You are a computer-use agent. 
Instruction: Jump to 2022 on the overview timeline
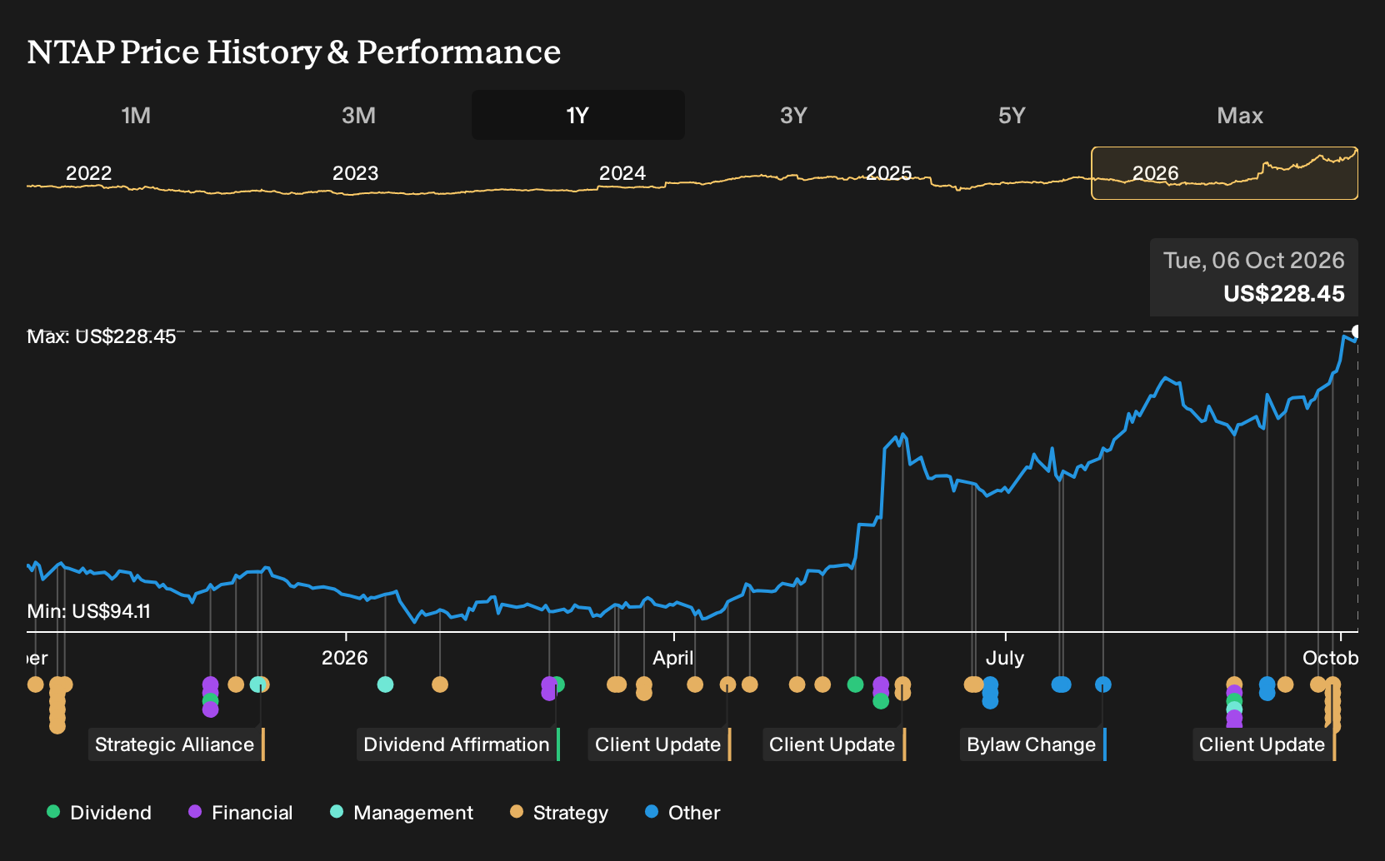click(x=89, y=173)
